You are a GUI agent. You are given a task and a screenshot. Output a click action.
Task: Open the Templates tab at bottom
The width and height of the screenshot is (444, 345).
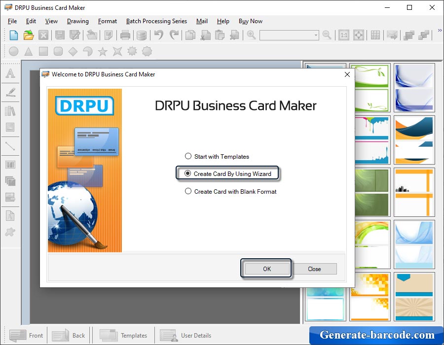click(123, 335)
